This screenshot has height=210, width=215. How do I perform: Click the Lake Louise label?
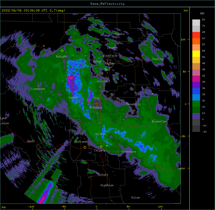point(4,121)
